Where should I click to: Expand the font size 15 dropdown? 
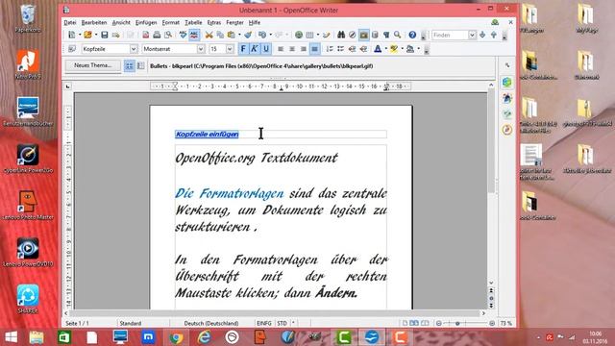230,49
